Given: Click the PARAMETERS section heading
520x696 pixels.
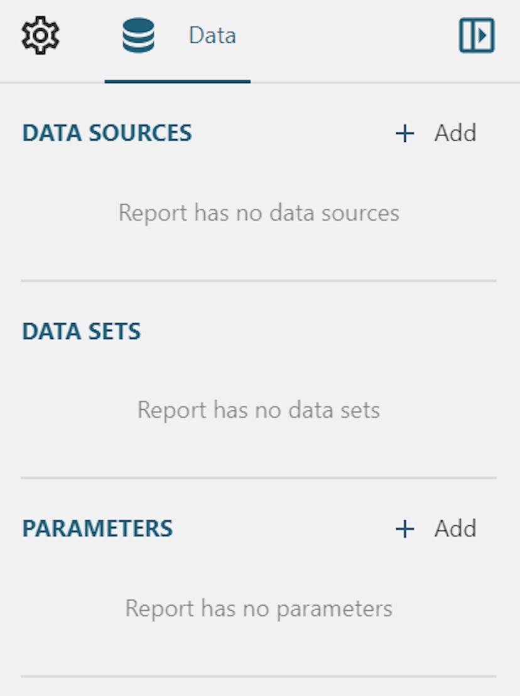Looking at the screenshot, I should [x=97, y=529].
